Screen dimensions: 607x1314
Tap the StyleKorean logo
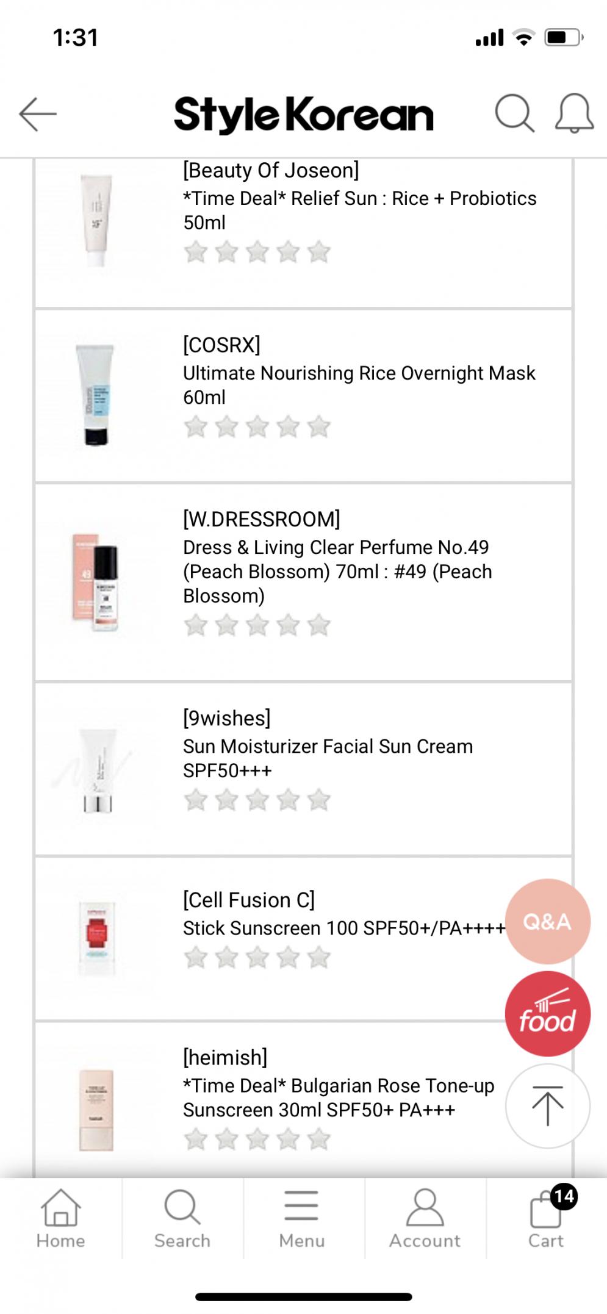[x=303, y=115]
